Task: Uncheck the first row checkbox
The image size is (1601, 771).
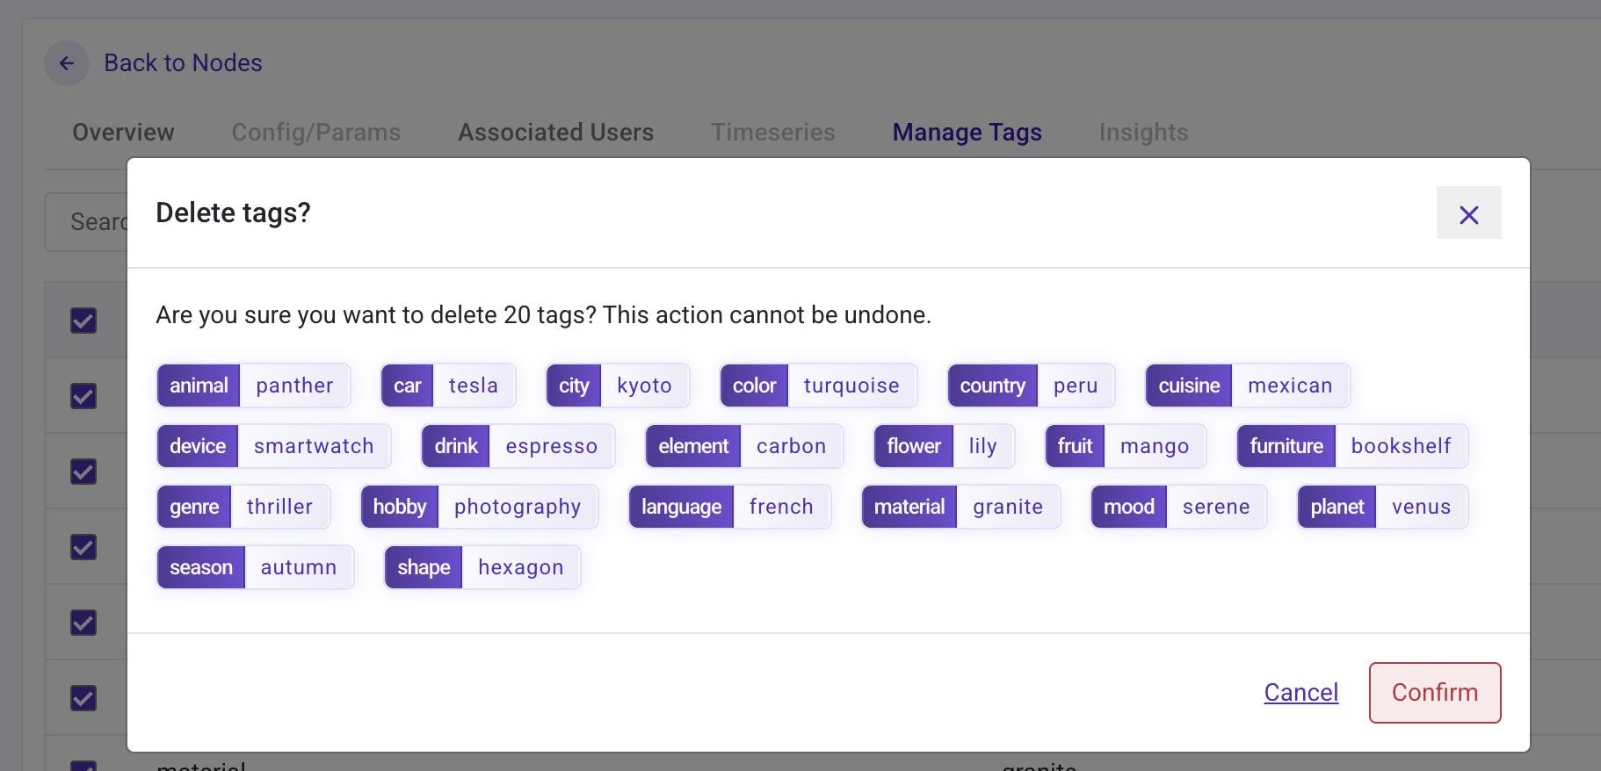Action: [83, 321]
